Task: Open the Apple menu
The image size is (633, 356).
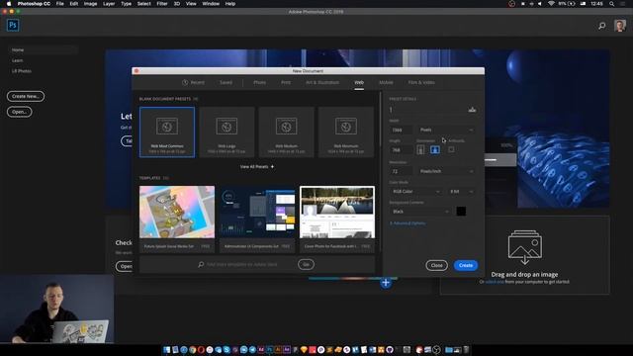Action: [8, 4]
